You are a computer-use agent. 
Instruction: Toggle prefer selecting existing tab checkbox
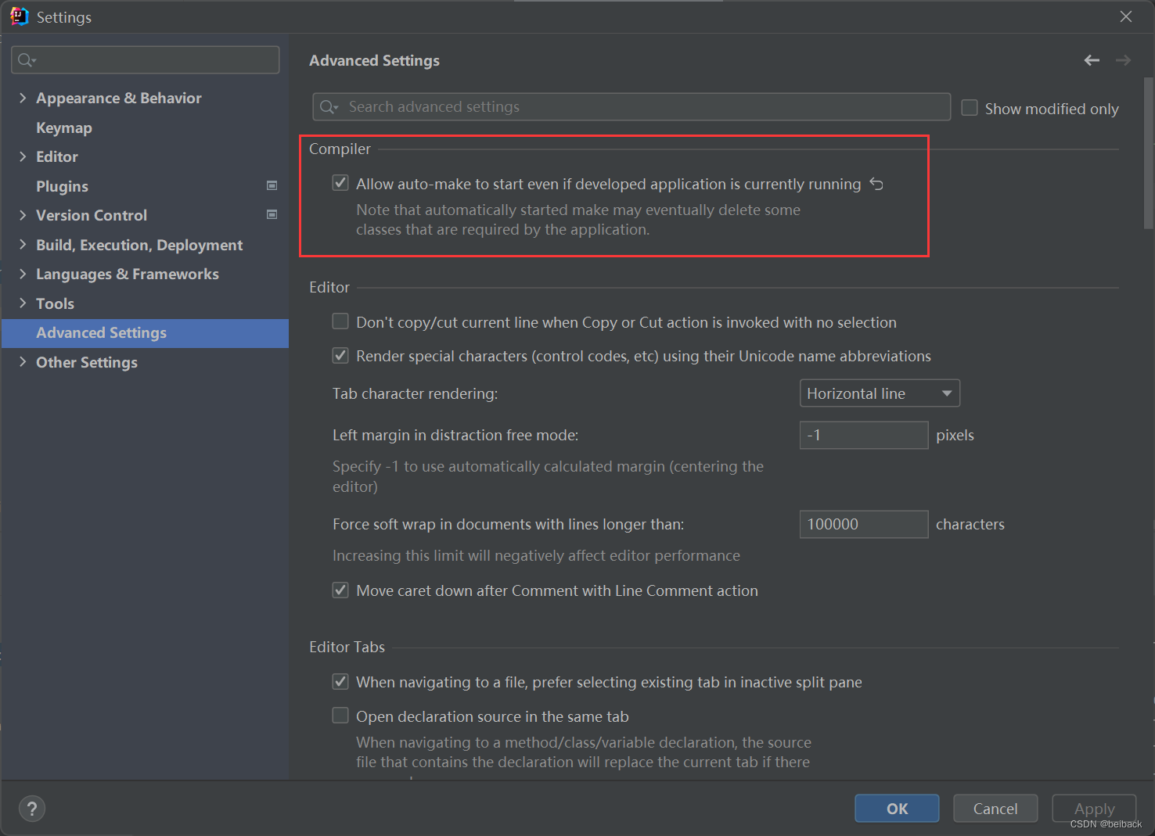pos(340,681)
